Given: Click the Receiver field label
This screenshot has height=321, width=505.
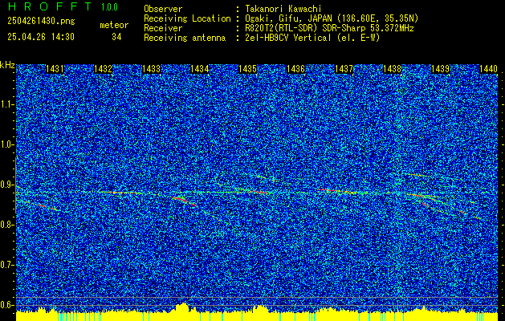Looking at the screenshot, I should point(163,28).
